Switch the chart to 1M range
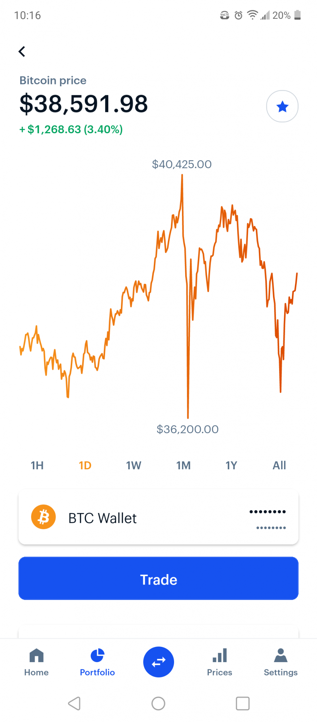Viewport: 317px width, 722px height. point(183,465)
